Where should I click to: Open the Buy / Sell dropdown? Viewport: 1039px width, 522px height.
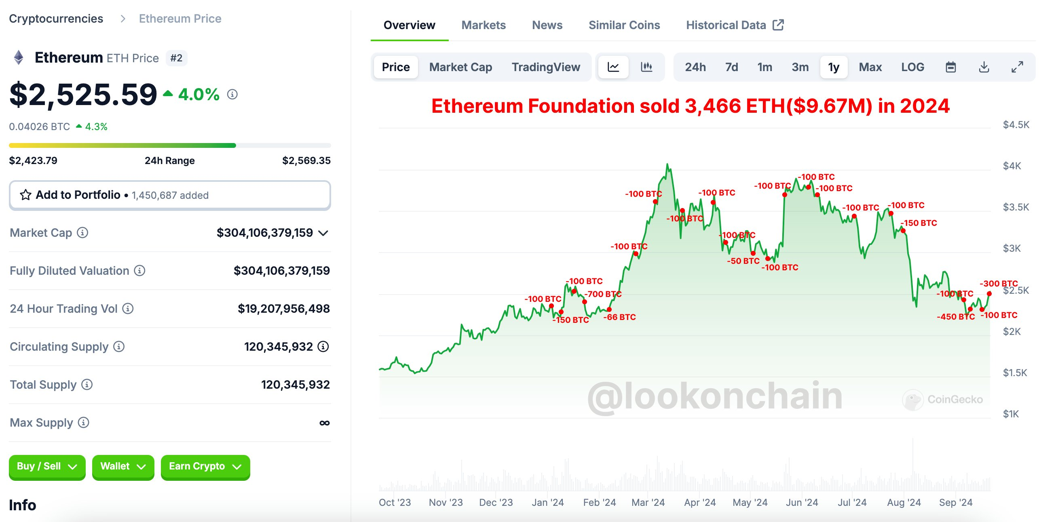(x=47, y=467)
